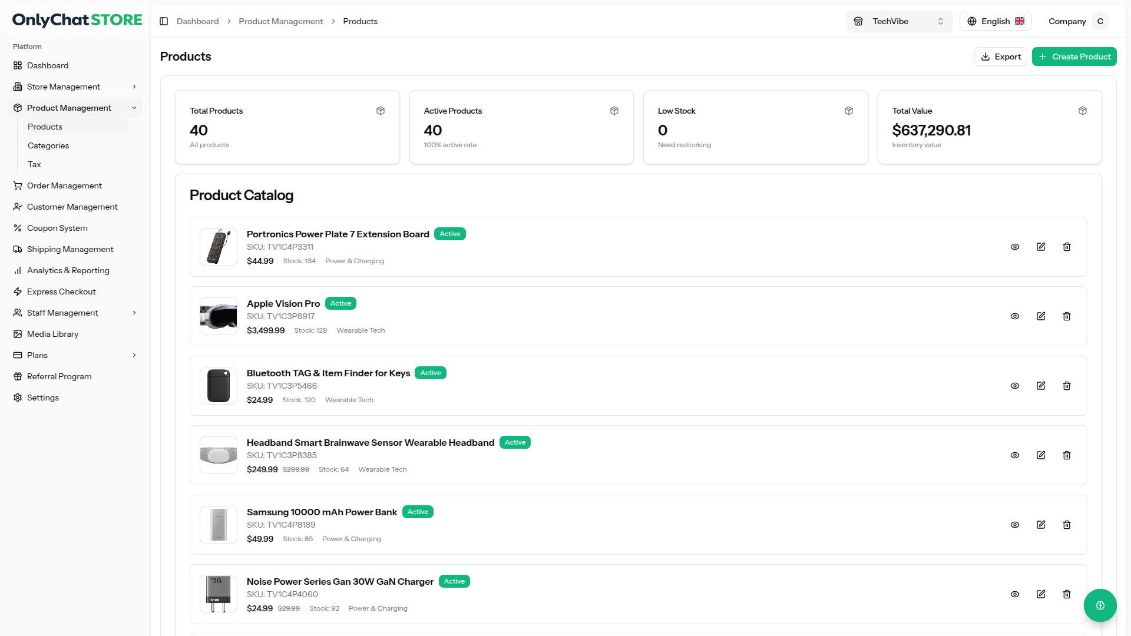View the Bluetooth TAG item finder product
1131x636 pixels.
click(x=1015, y=386)
